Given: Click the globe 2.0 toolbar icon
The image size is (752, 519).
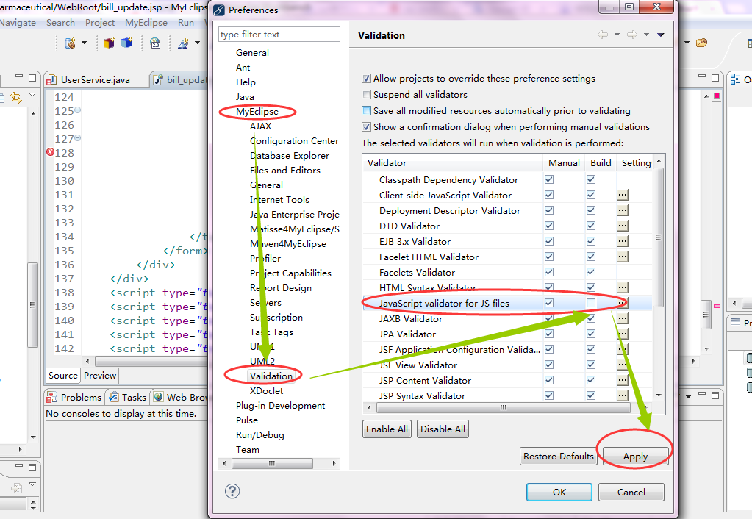Looking at the screenshot, I should point(155,43).
